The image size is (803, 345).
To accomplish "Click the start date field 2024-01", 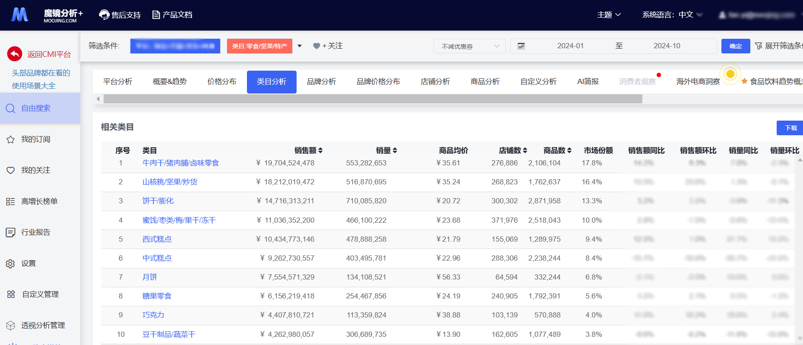I will pyautogui.click(x=570, y=46).
